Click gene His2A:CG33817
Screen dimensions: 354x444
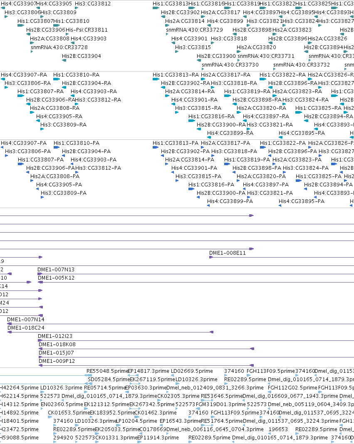coord(220,12)
